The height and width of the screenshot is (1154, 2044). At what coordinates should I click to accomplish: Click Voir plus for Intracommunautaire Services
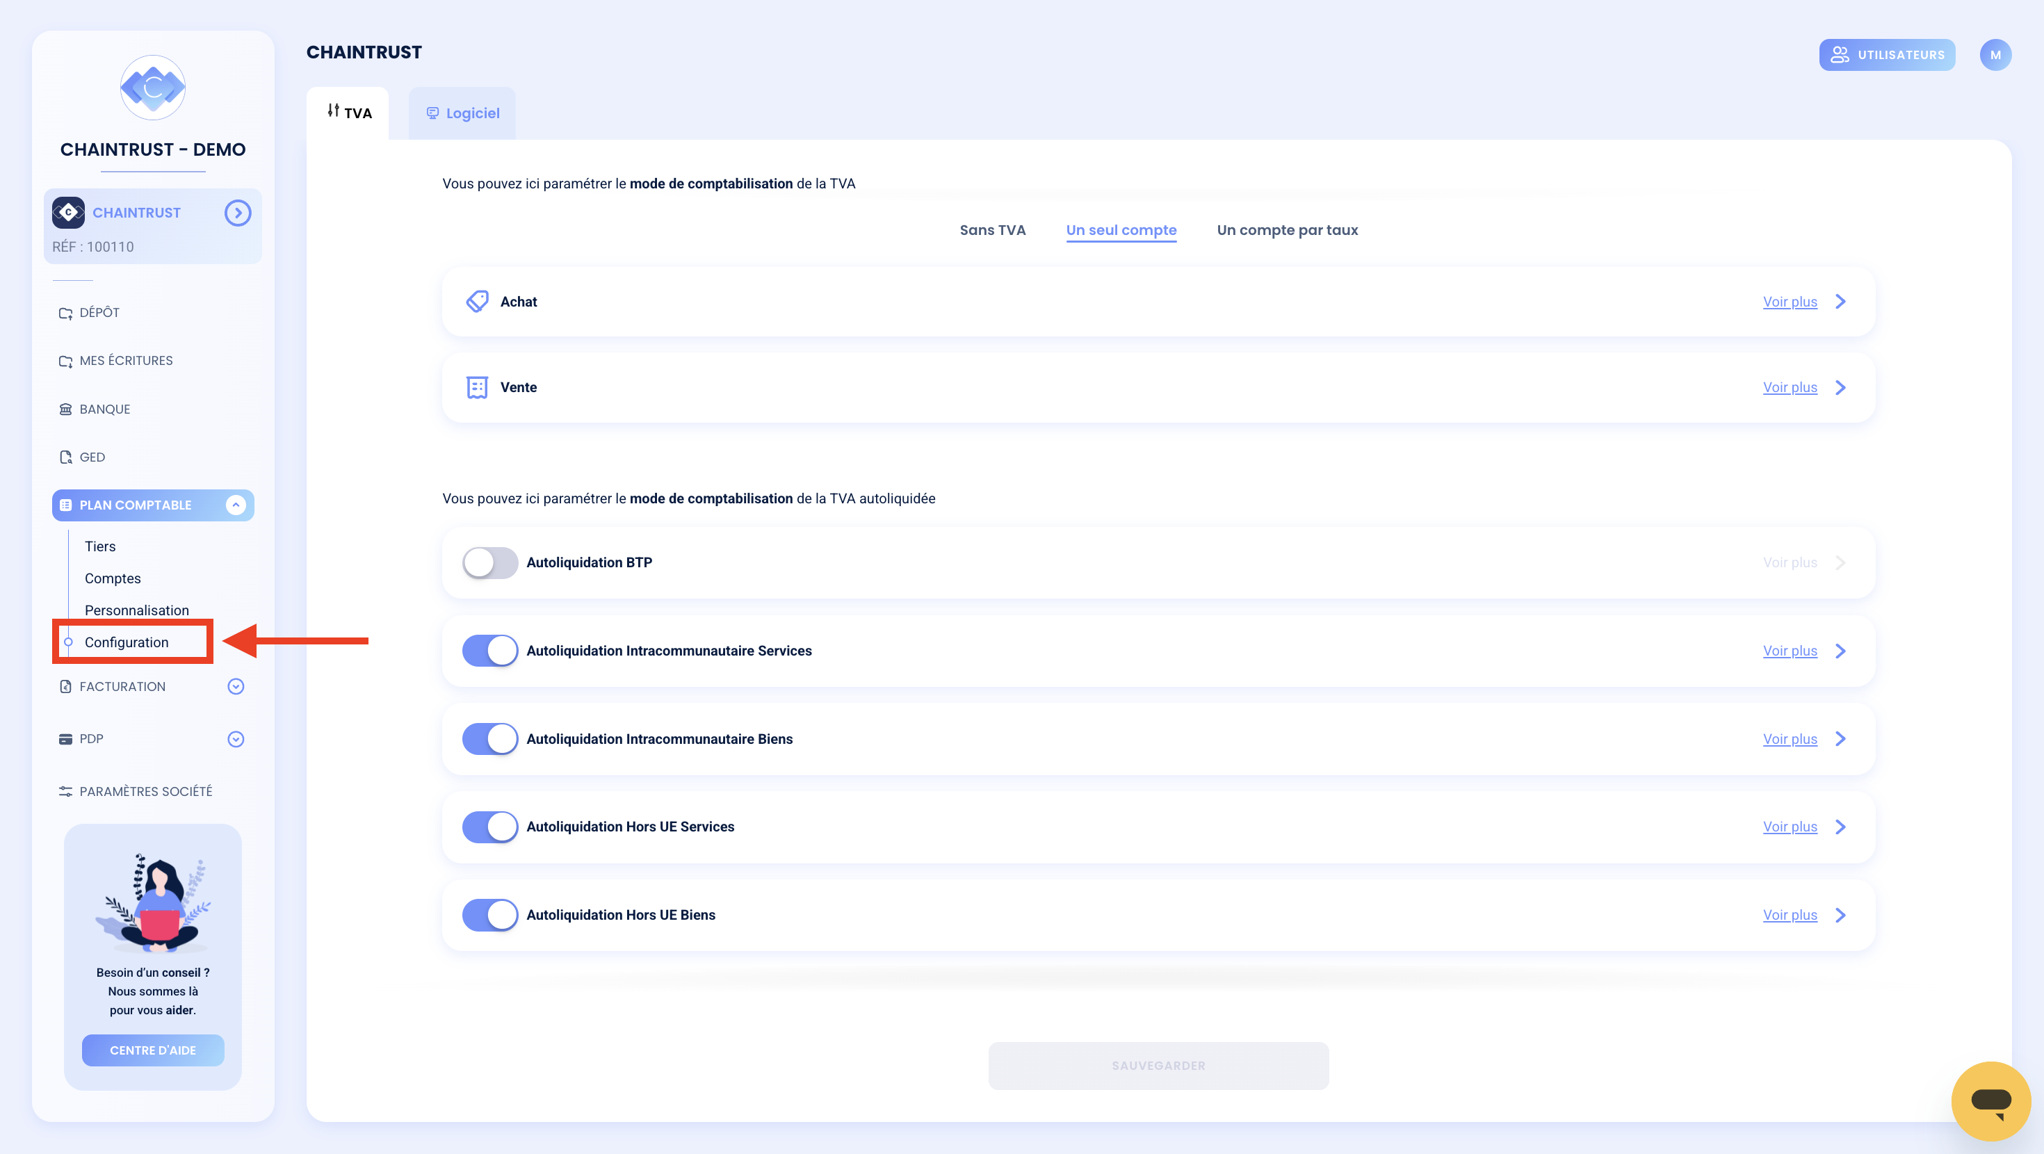point(1790,651)
